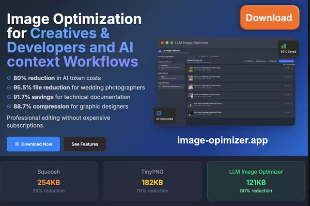Click the Image Optimization headline text

coord(74,19)
